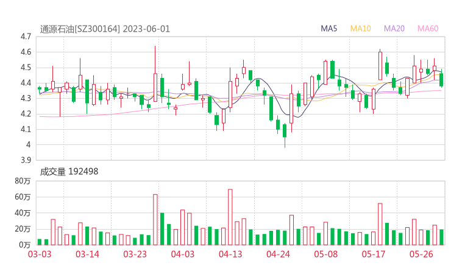The height and width of the screenshot is (268, 451).
Task: Click the 05-26 date label
Action: click(421, 254)
